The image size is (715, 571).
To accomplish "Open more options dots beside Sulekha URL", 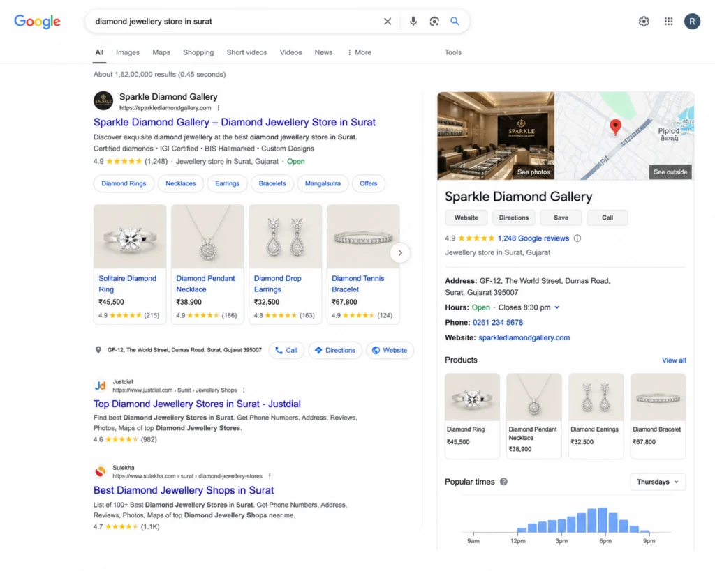I will 270,475.
